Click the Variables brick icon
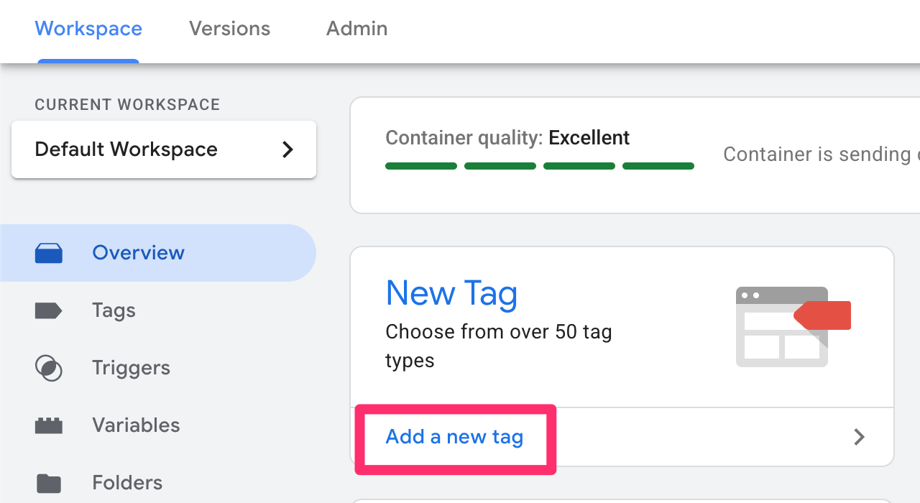 coord(49,425)
